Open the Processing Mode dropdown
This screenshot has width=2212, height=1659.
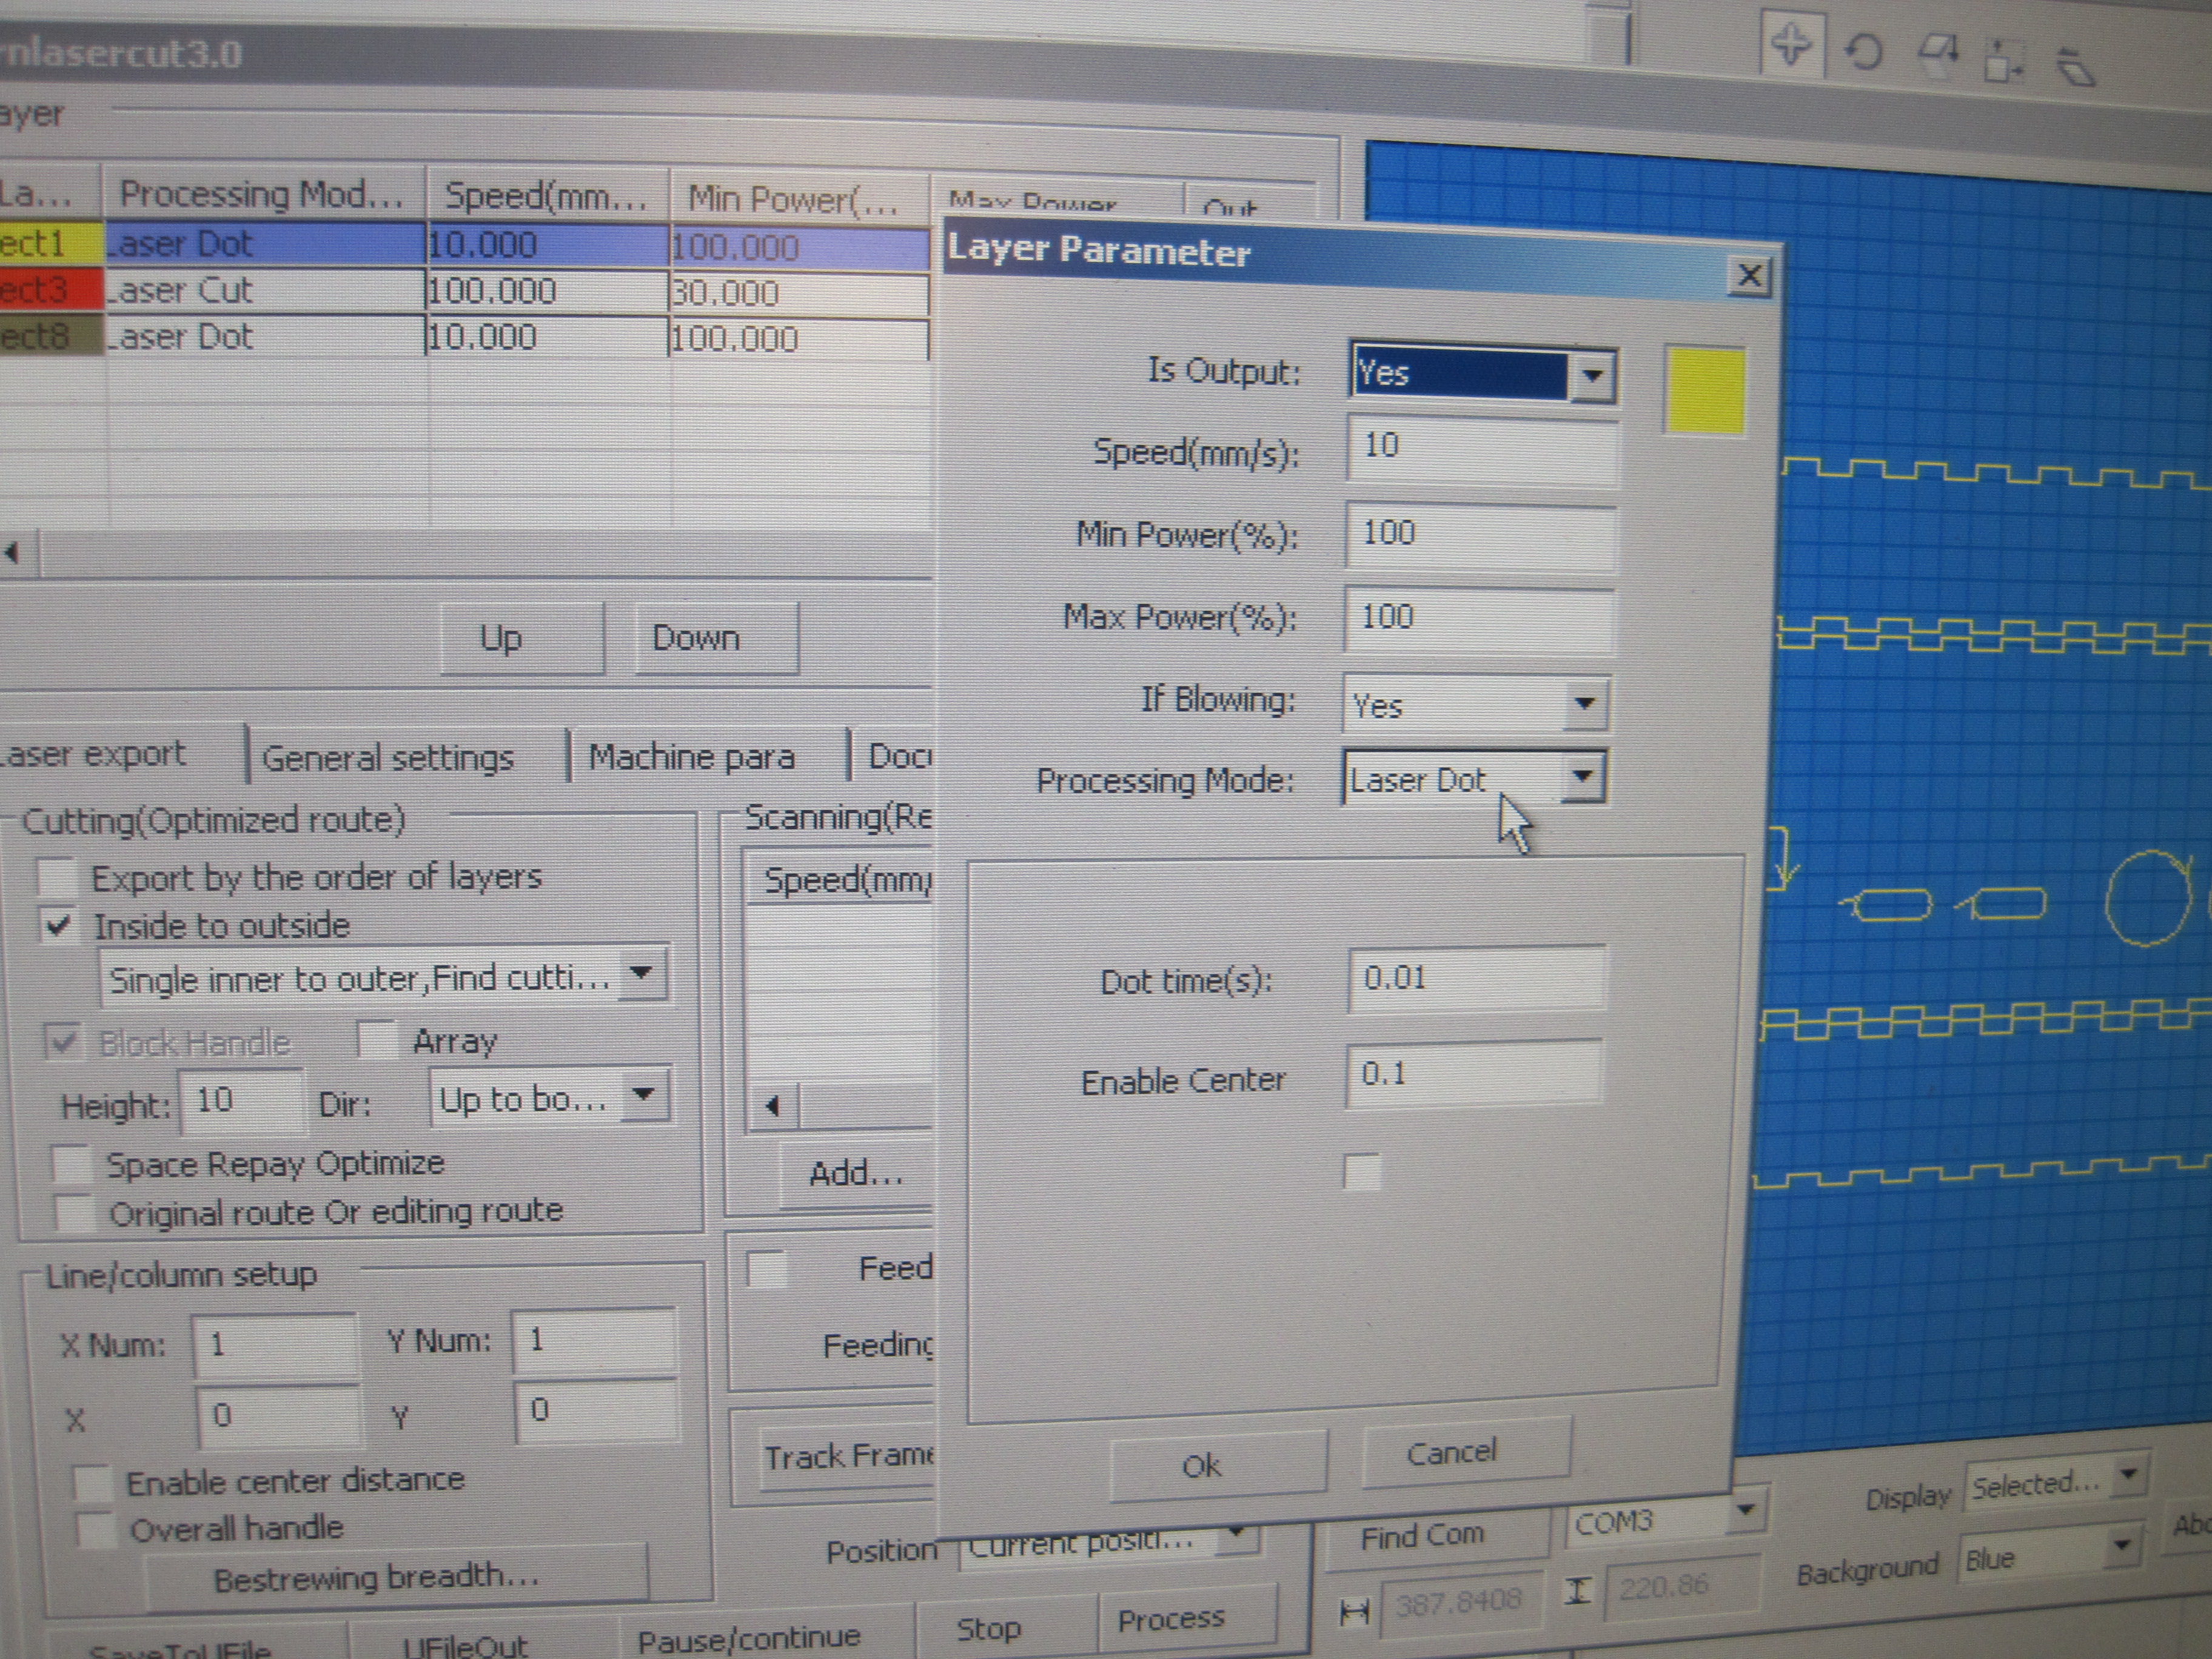1582,778
